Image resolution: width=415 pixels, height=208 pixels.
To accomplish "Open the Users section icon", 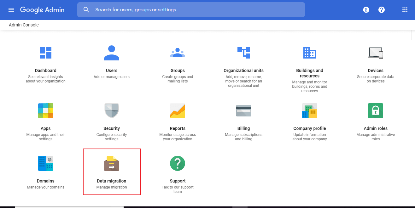I will coord(112,53).
